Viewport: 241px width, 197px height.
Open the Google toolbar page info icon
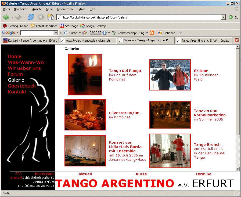coord(104,33)
